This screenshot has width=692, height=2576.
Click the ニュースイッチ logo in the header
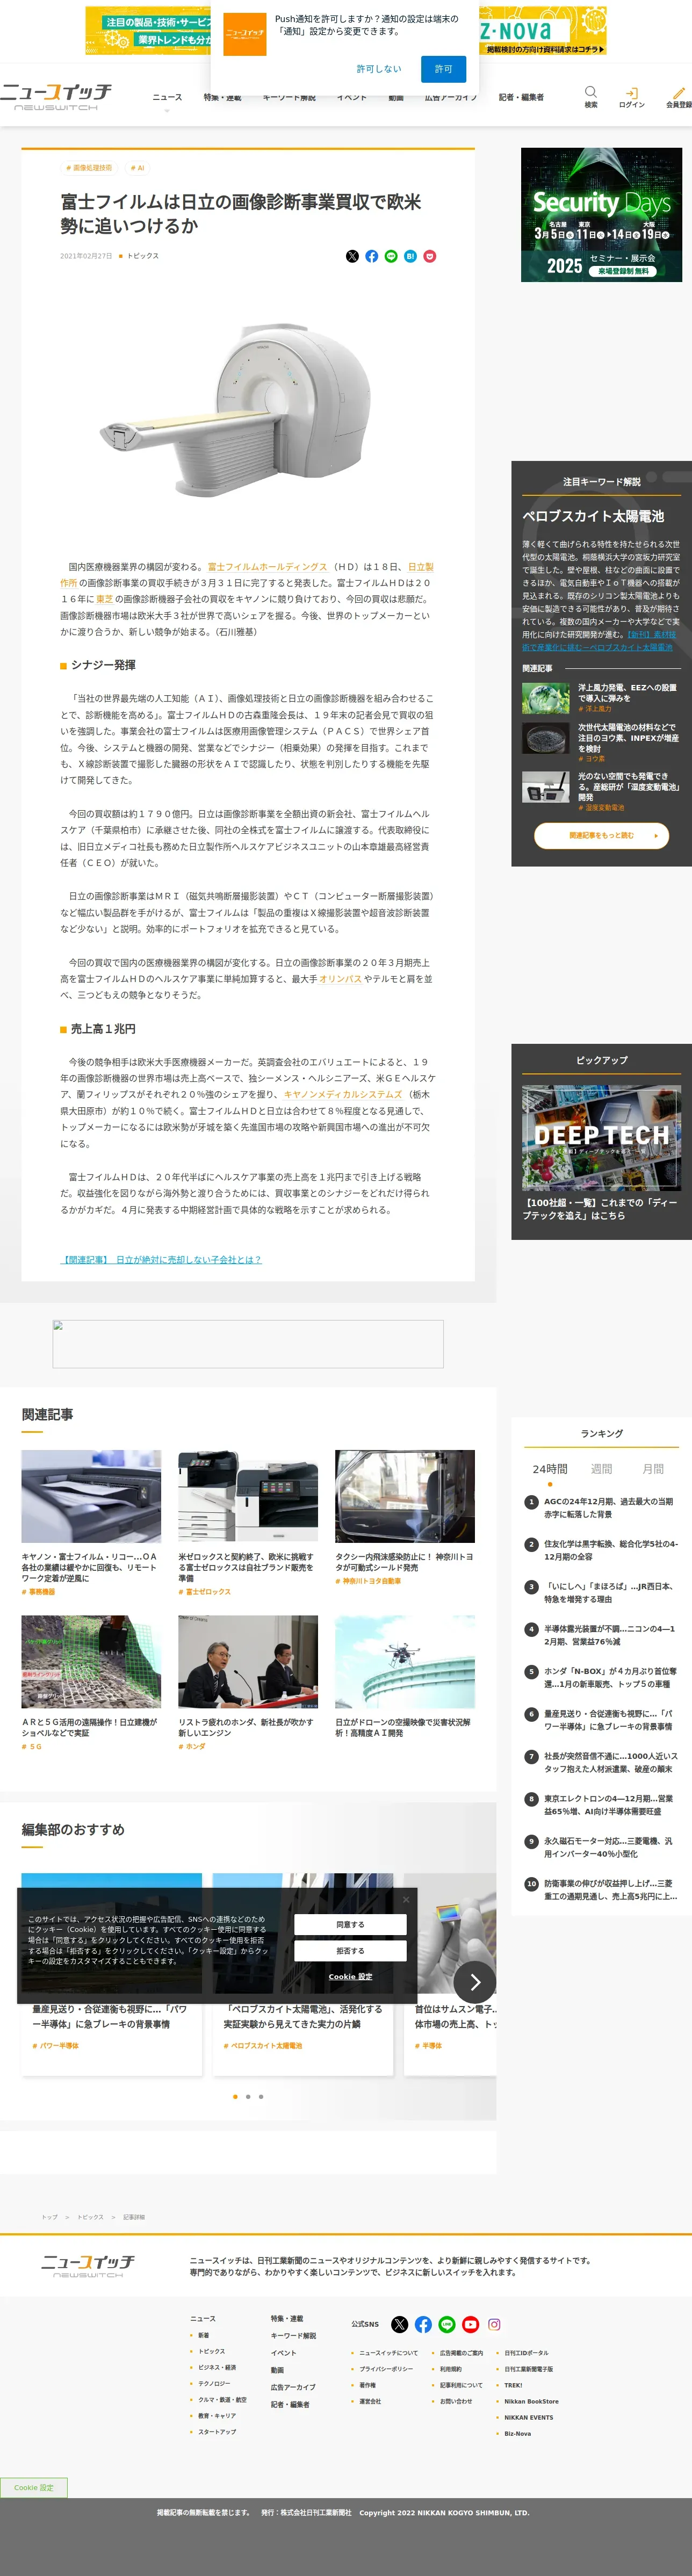tap(56, 96)
